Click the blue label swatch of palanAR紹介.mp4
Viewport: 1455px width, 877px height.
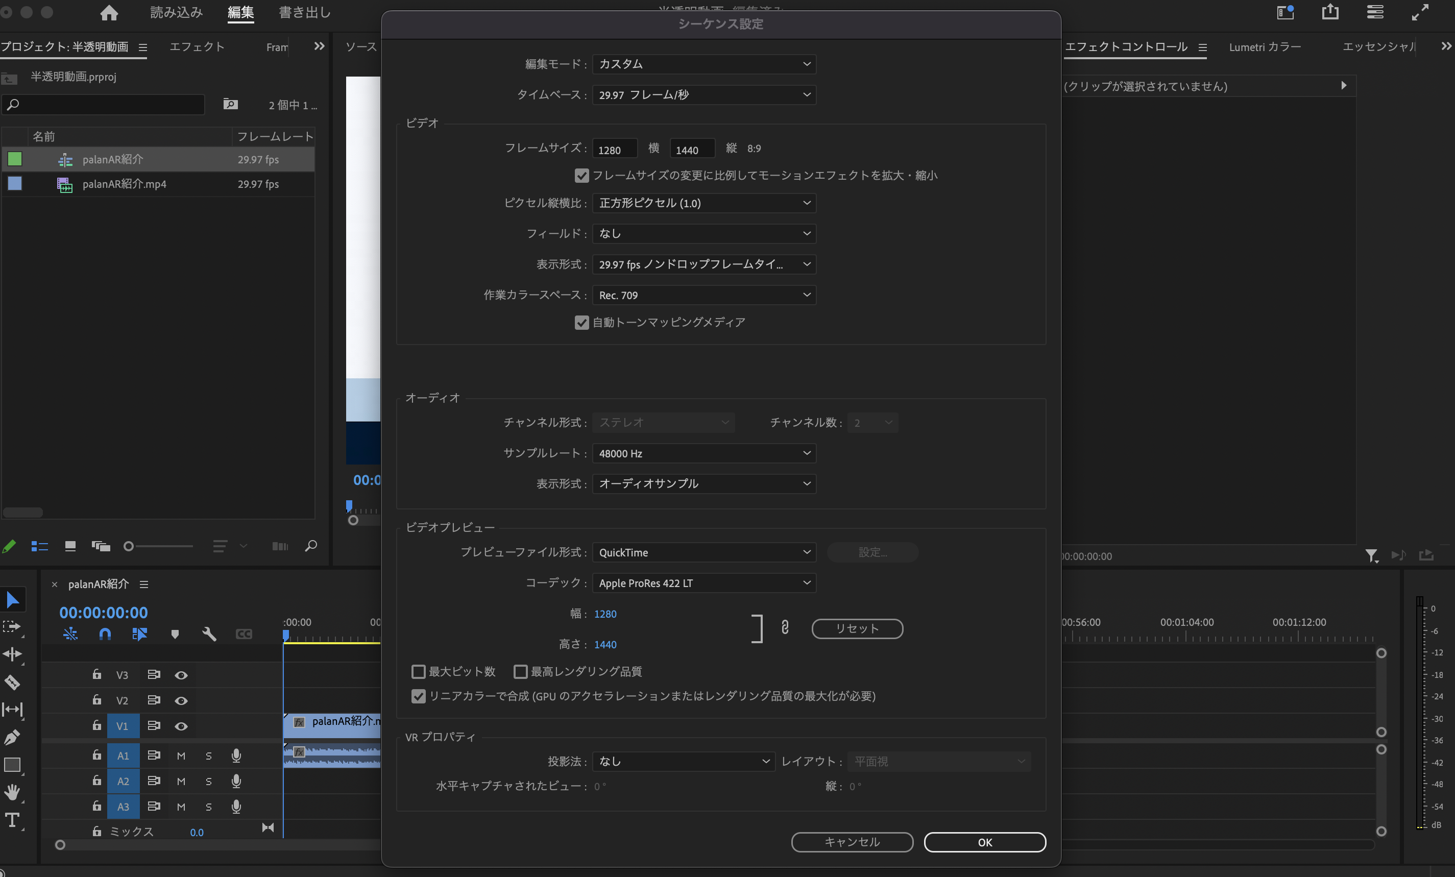coord(15,184)
